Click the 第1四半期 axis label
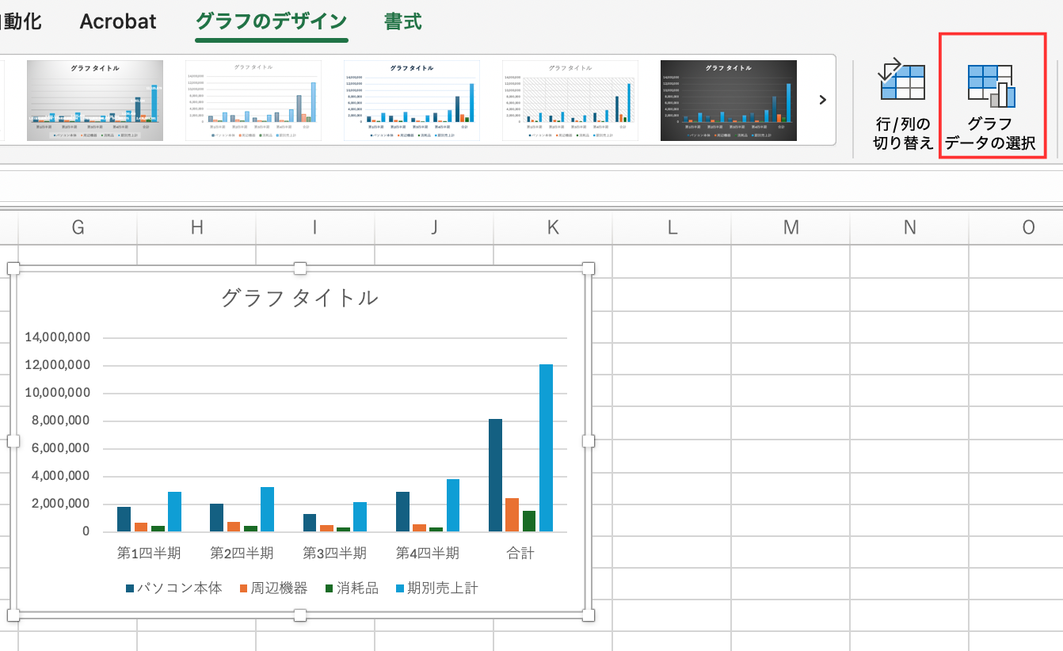1063x651 pixels. tap(149, 553)
